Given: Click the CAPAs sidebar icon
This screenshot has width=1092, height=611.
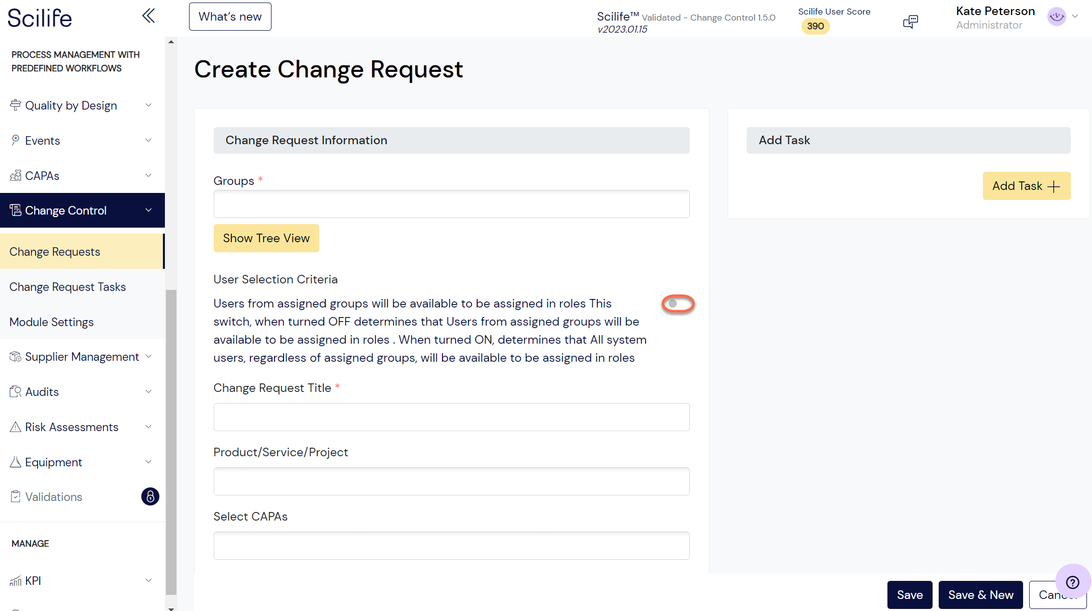Looking at the screenshot, I should [x=16, y=175].
